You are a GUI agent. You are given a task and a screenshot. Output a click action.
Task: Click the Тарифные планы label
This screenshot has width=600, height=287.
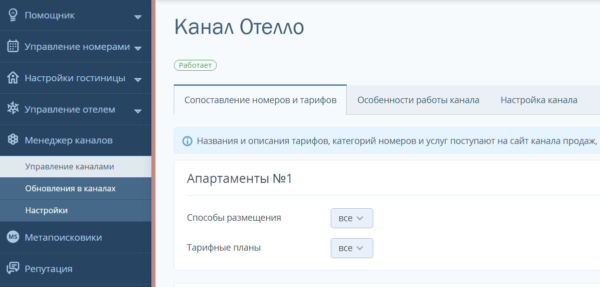(224, 248)
